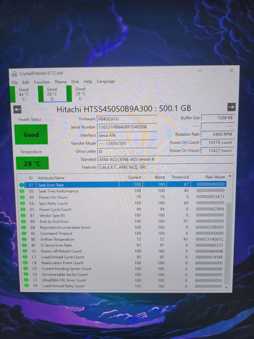Click the Standard field ATA8-ACS
The height and width of the screenshot is (339, 254).
point(165,159)
